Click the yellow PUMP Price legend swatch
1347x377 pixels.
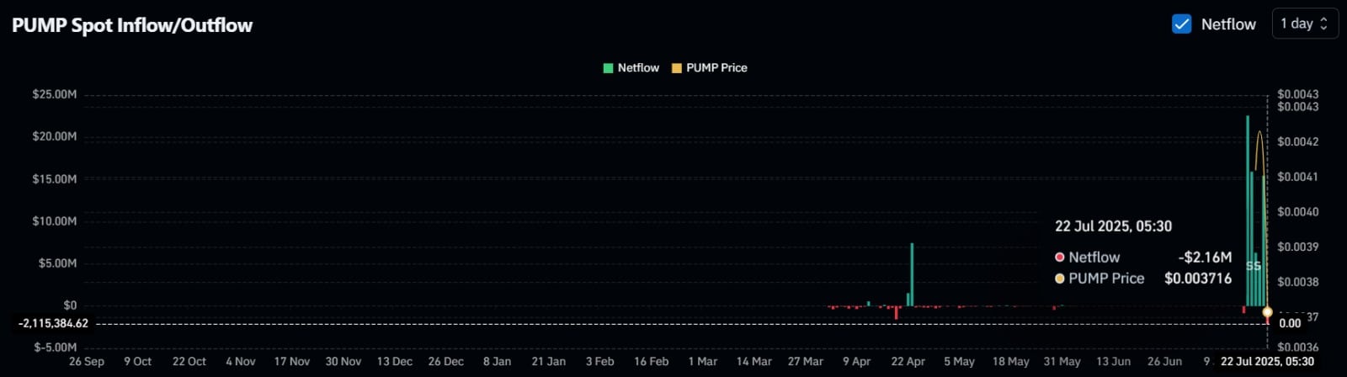676,68
